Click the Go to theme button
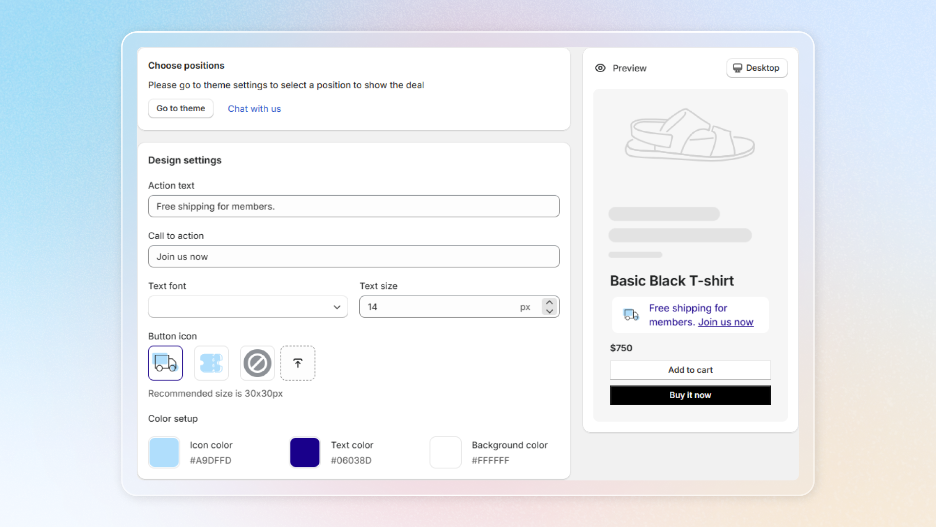Image resolution: width=936 pixels, height=527 pixels. [180, 108]
